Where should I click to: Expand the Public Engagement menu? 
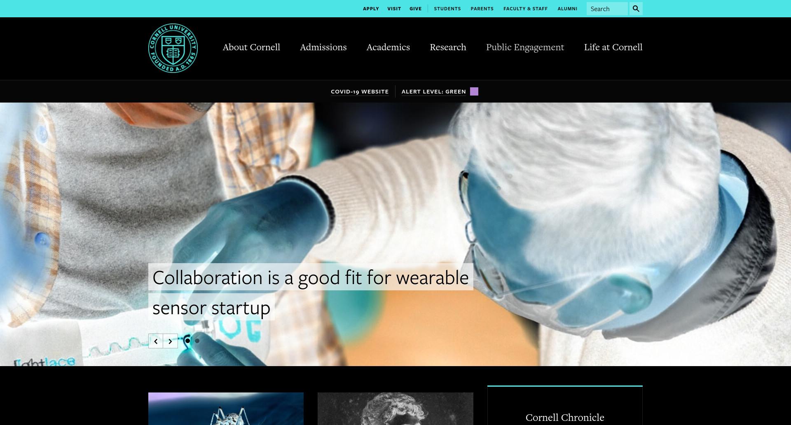(x=525, y=47)
